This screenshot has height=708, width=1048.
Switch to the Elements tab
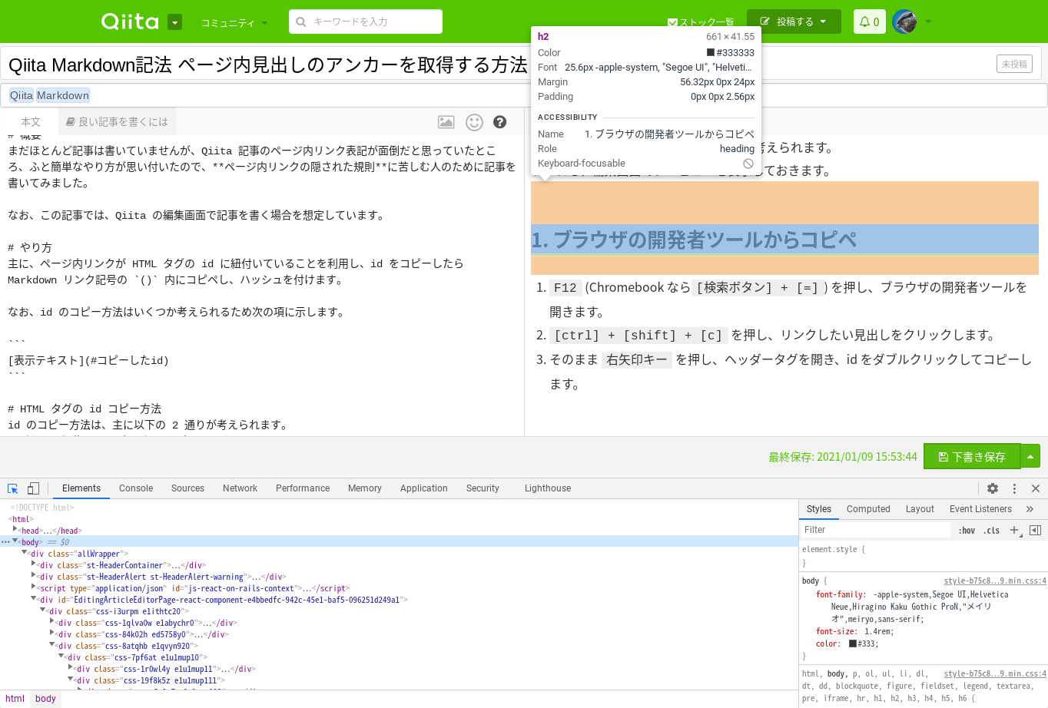[x=81, y=488]
